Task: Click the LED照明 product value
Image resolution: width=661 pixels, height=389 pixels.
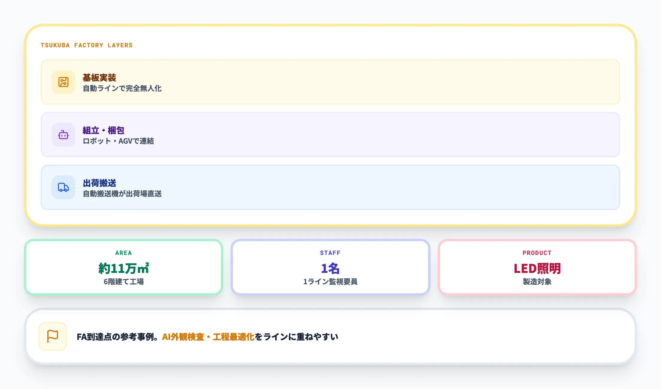Action: [537, 268]
